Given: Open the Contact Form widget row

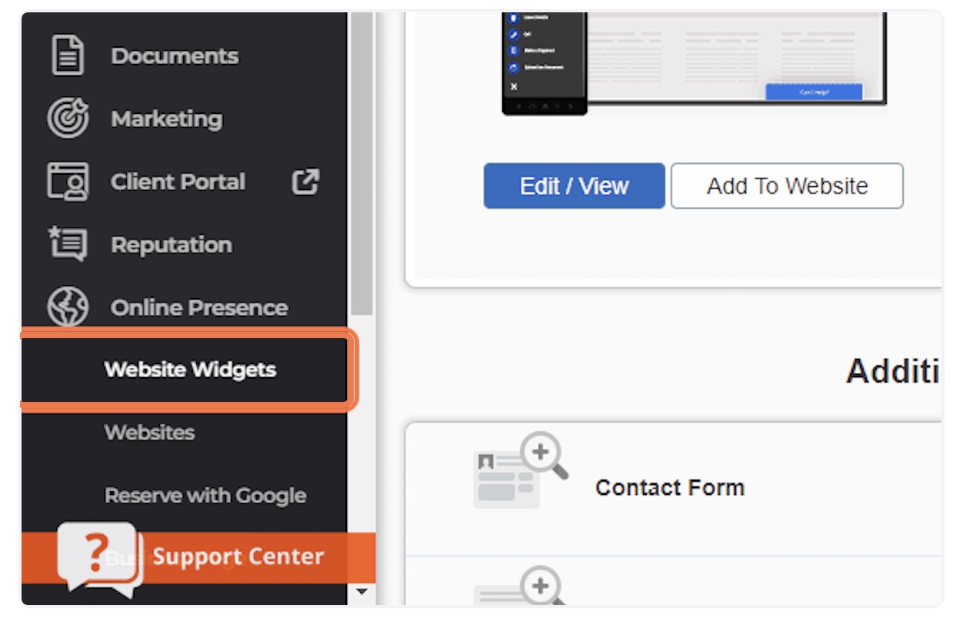Looking at the screenshot, I should (674, 488).
